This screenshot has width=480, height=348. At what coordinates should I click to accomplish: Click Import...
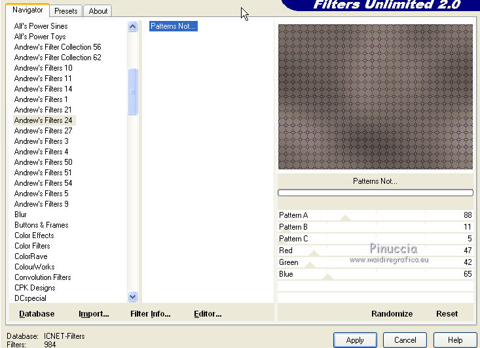click(94, 314)
